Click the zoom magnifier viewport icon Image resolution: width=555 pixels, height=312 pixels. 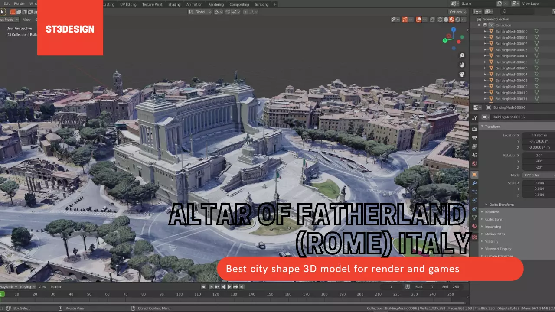(x=462, y=56)
